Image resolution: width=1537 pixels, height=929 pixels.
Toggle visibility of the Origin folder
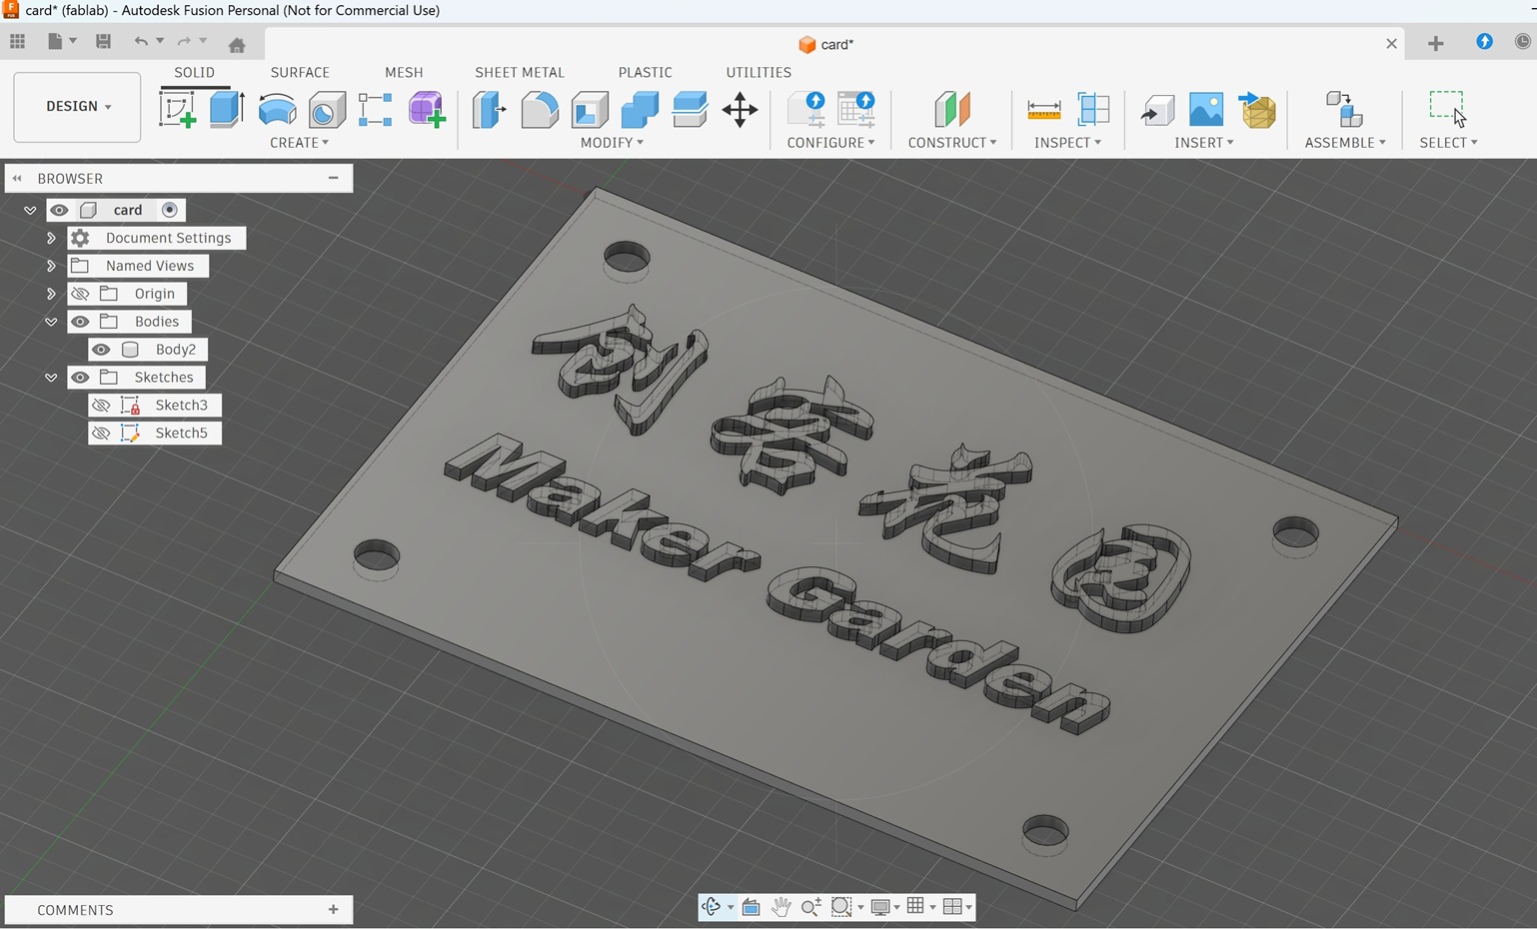tap(80, 294)
